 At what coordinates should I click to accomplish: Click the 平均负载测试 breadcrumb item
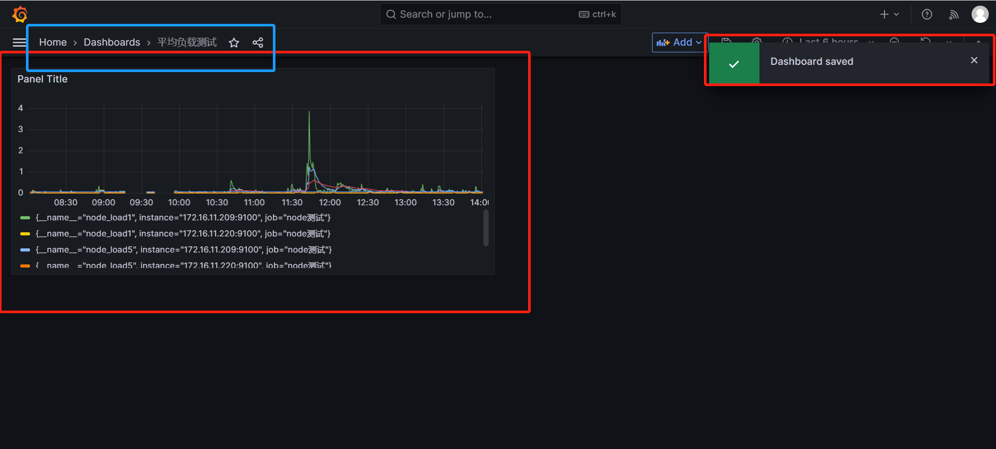pos(187,43)
